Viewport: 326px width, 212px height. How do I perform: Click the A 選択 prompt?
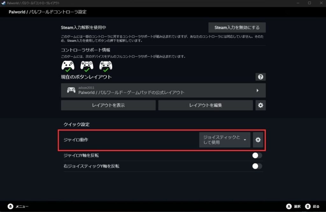[x=293, y=206]
